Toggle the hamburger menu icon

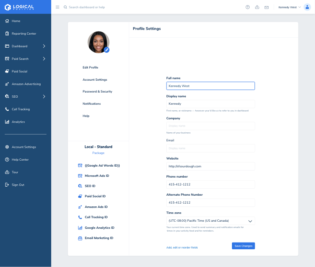click(57, 7)
